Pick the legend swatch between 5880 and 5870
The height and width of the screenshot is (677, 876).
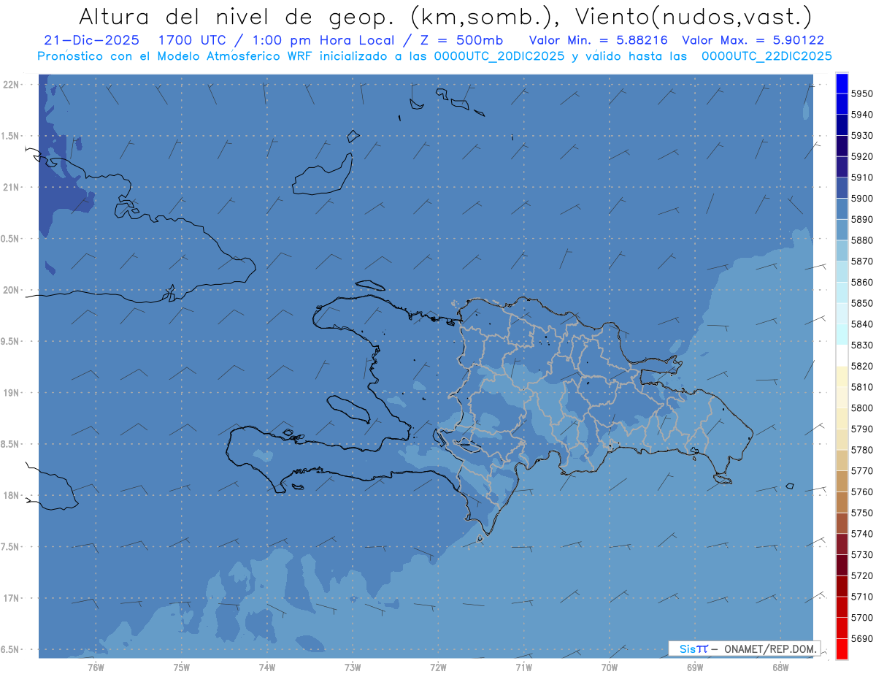[842, 250]
